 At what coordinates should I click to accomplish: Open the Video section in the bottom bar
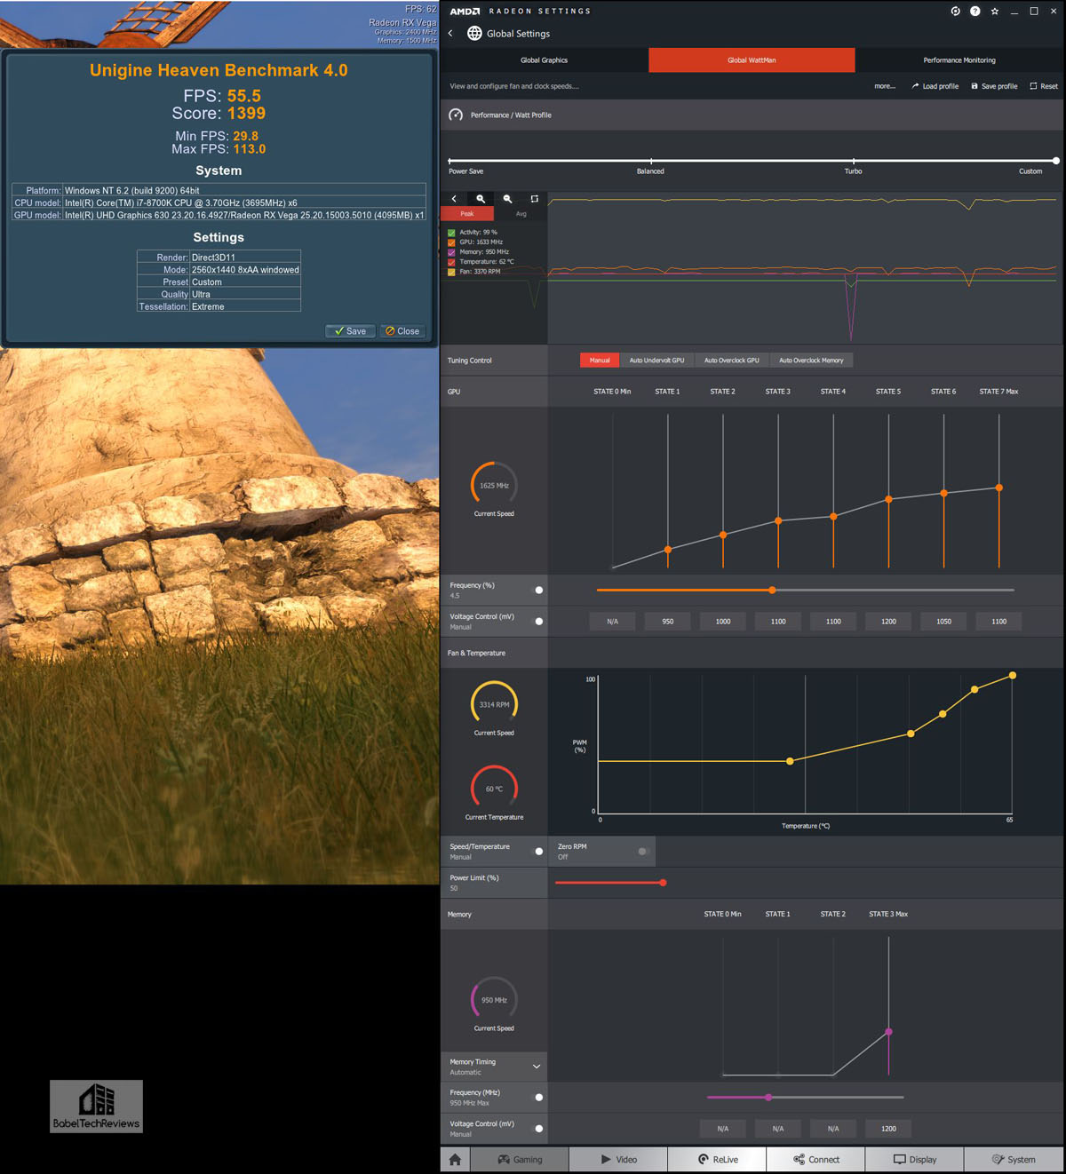coord(618,1159)
